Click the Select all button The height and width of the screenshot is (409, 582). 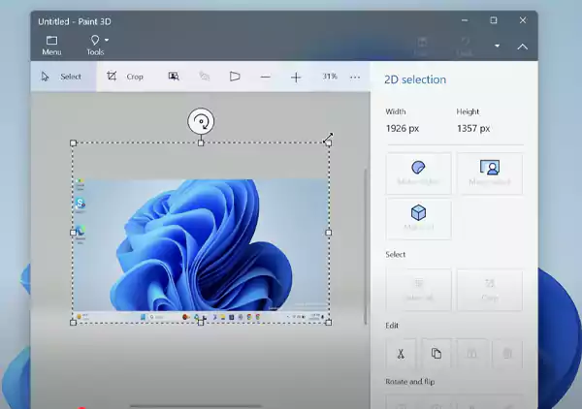coord(418,290)
